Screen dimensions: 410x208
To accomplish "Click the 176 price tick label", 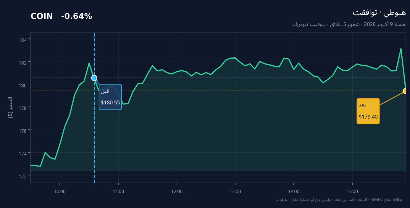I will pos(22,130).
